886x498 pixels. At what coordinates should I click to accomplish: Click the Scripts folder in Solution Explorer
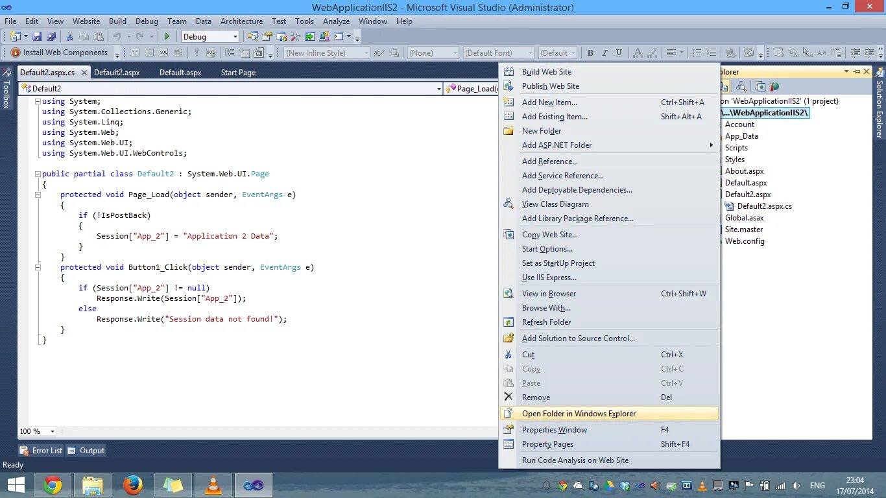736,148
